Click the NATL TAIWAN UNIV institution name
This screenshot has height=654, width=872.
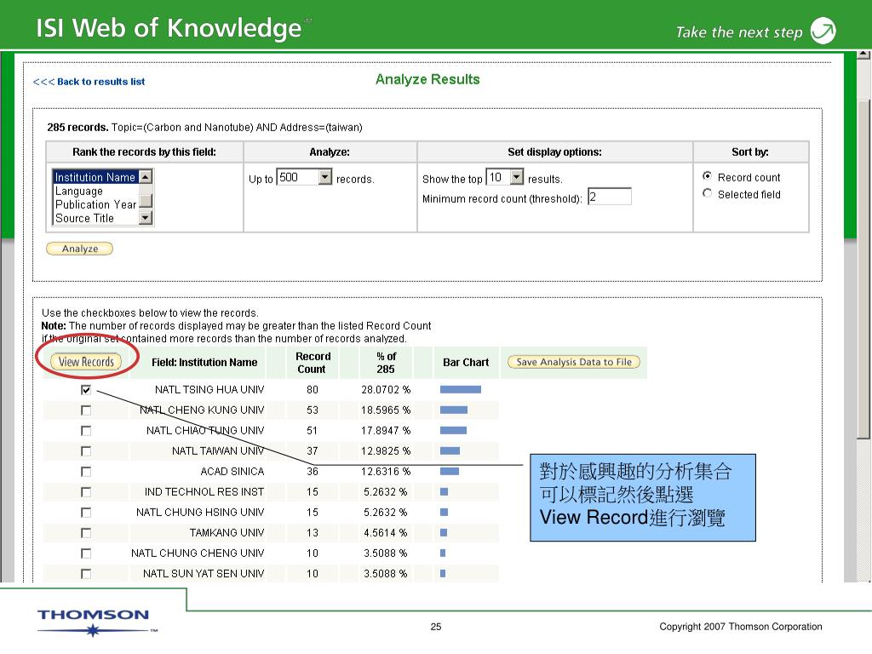(x=218, y=451)
